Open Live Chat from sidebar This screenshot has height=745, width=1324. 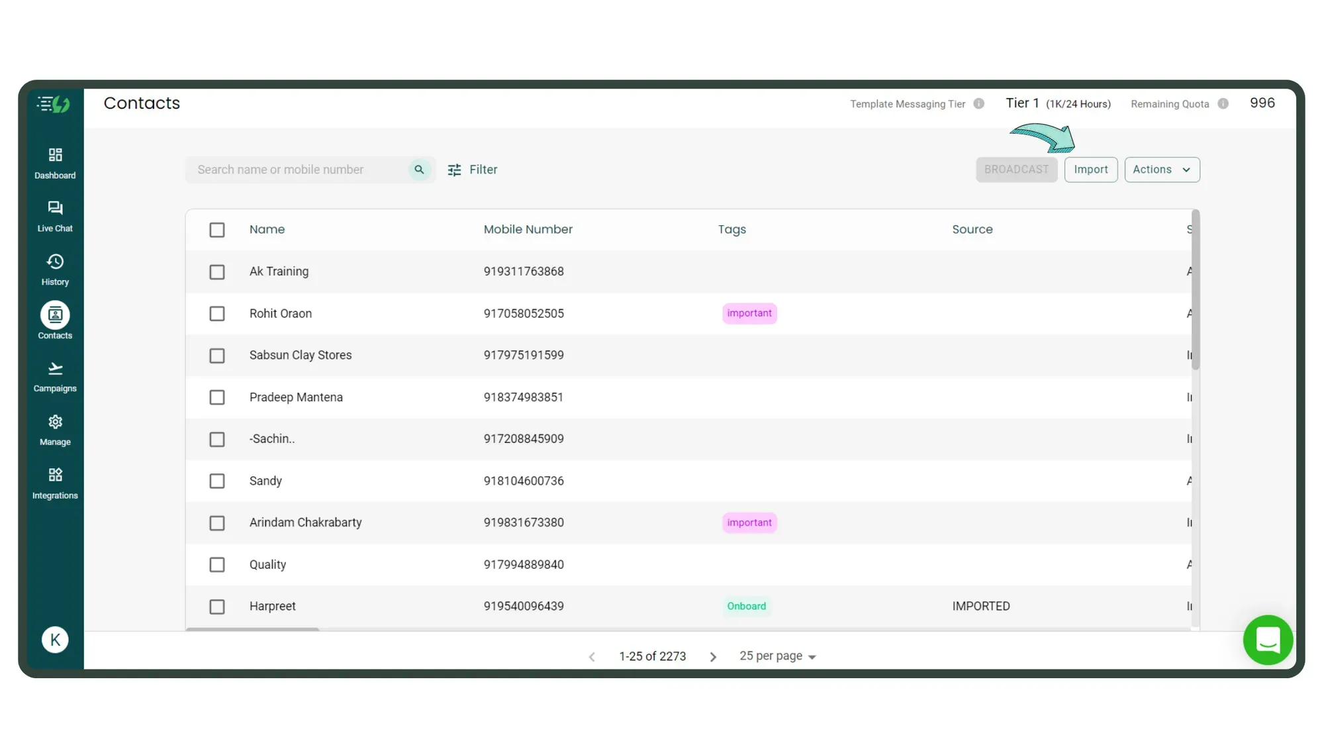55,209
